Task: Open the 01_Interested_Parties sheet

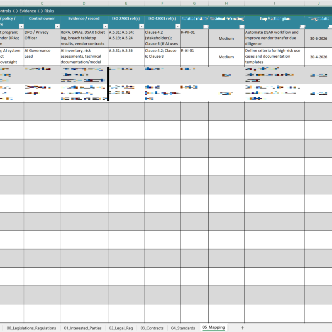Action: [84, 327]
